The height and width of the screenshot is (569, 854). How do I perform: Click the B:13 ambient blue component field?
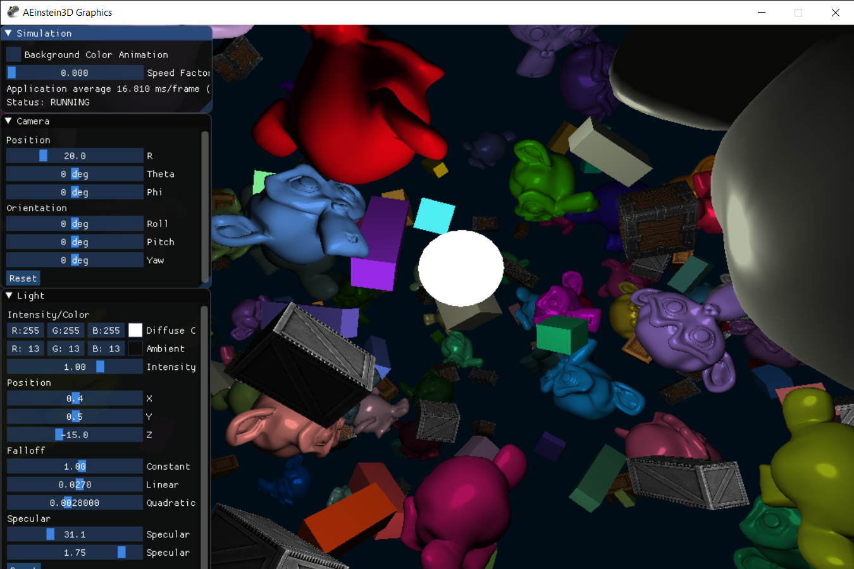pyautogui.click(x=106, y=348)
